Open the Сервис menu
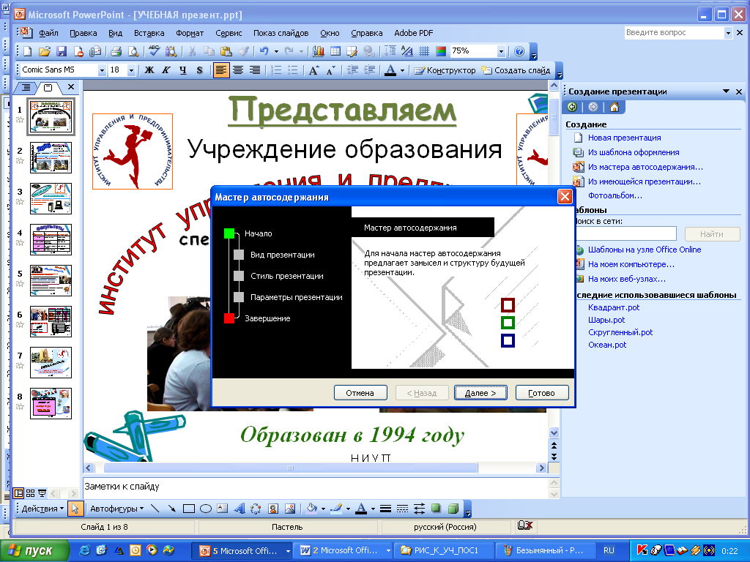750x562 pixels. (x=229, y=33)
